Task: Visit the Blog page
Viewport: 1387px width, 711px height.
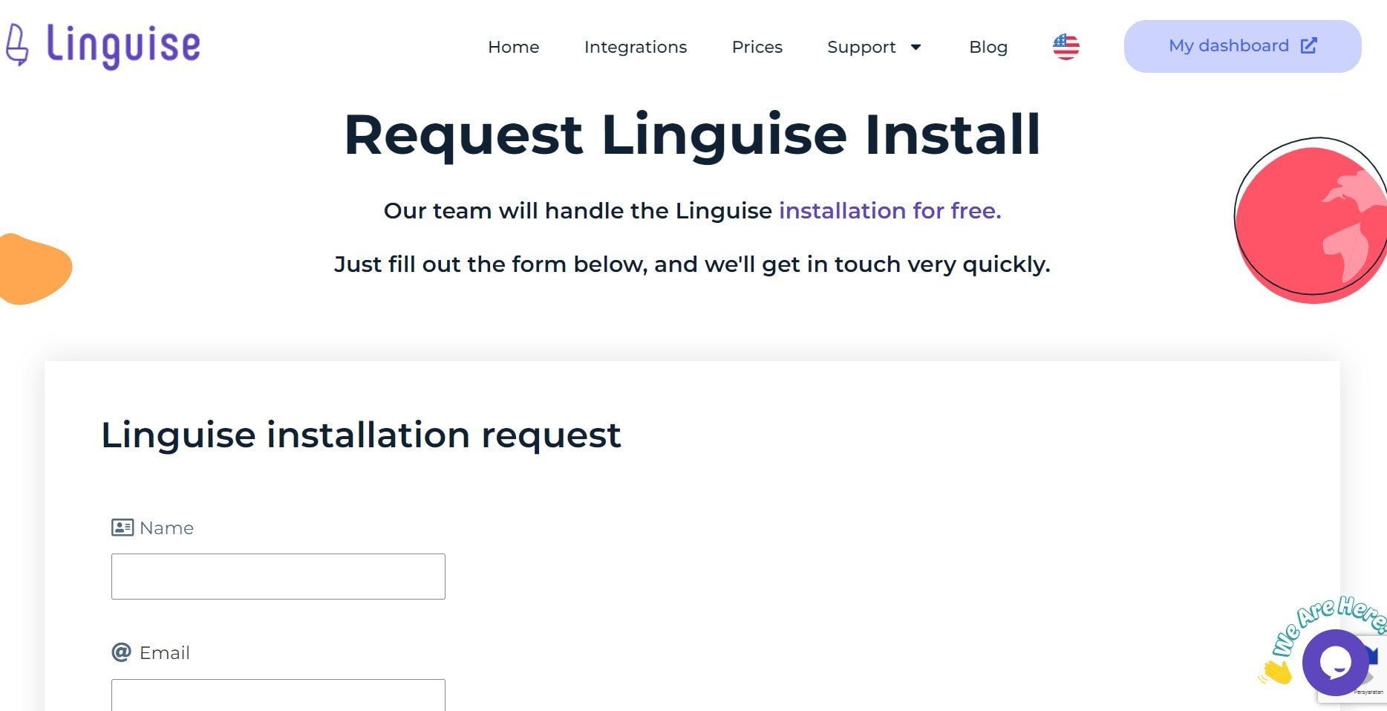Action: 988,47
